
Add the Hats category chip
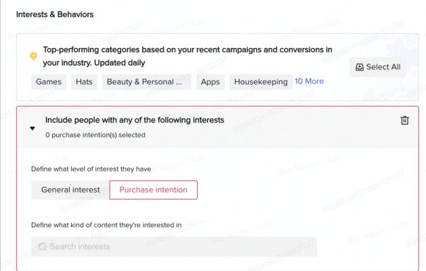84,82
